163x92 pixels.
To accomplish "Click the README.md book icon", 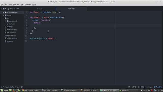I will (x=6, y=35).
